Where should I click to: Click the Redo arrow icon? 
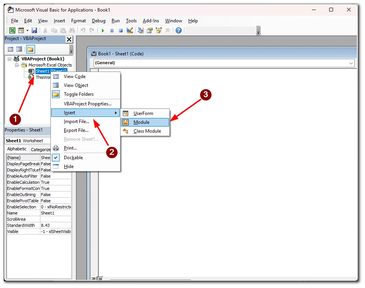tap(92, 30)
